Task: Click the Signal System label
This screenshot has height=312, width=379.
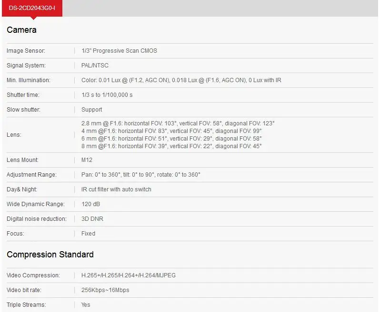Action: click(26, 66)
